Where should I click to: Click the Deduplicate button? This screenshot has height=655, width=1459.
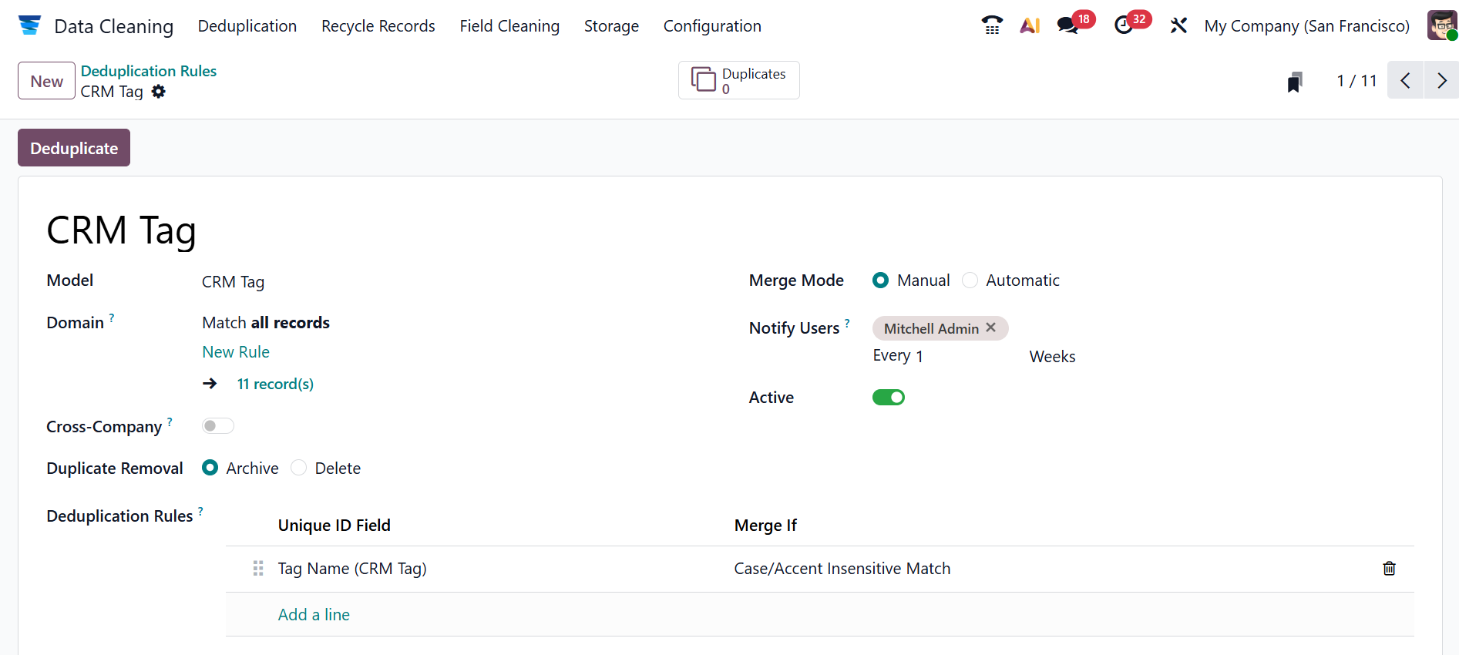coord(74,148)
